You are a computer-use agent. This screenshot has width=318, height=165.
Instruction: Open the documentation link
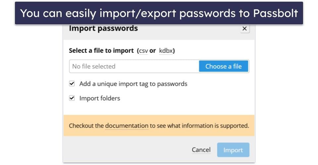pyautogui.click(x=127, y=126)
